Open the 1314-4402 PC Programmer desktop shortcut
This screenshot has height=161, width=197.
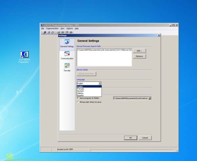[25, 57]
